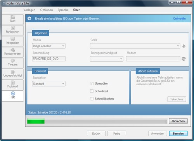Click the Medium text field
The height and width of the screenshot is (141, 194).
153,59
